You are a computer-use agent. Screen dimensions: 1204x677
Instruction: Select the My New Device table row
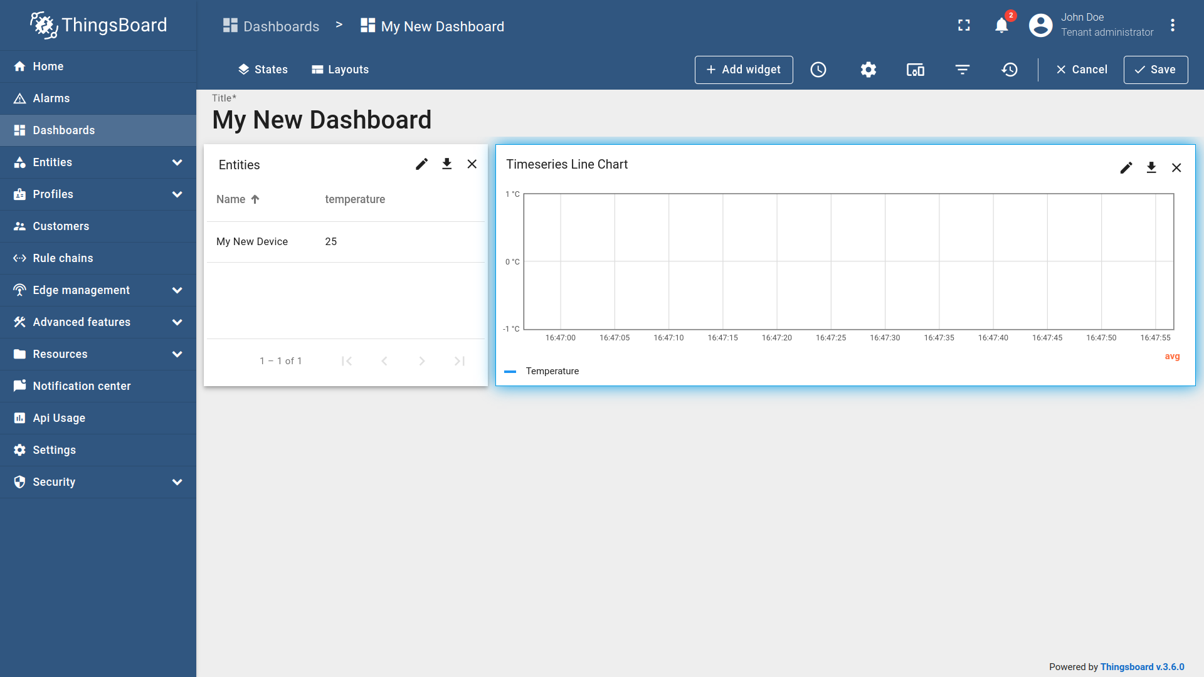[x=282, y=241]
